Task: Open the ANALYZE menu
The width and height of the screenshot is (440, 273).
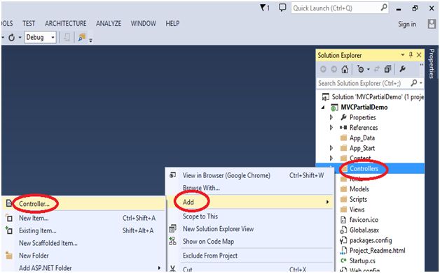Action: tap(109, 23)
